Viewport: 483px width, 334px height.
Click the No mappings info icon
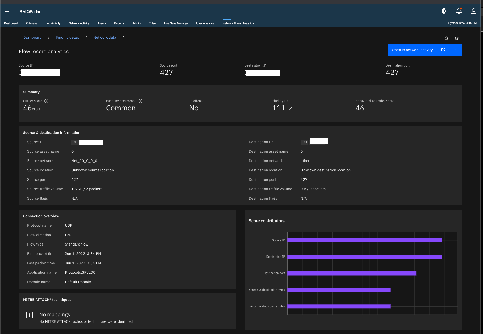coord(30,315)
